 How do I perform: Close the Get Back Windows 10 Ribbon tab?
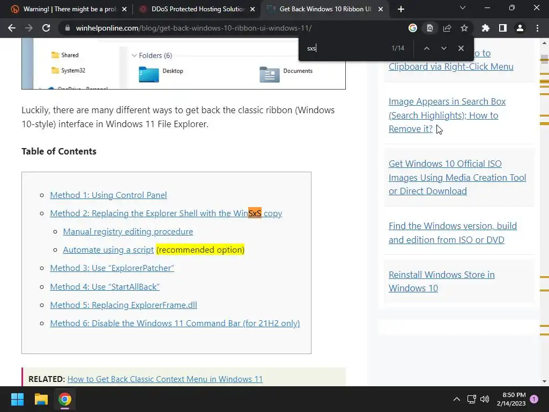click(x=381, y=10)
